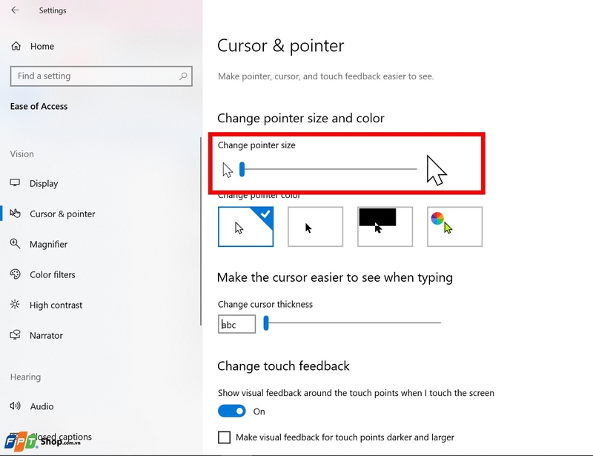This screenshot has height=456, width=593.
Task: Select the inverted pointer color option
Action: (385, 227)
